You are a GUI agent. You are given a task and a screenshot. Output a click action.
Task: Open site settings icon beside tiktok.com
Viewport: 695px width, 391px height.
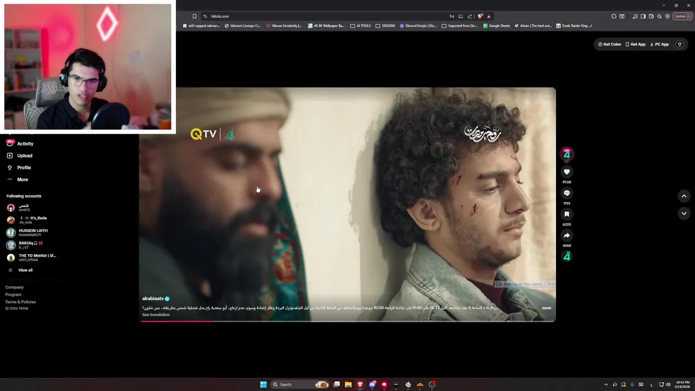pyautogui.click(x=205, y=16)
